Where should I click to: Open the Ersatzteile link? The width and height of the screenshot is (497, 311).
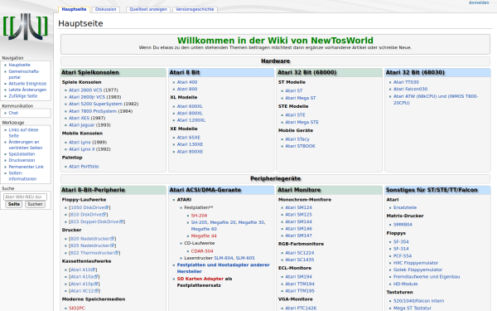coord(405,207)
